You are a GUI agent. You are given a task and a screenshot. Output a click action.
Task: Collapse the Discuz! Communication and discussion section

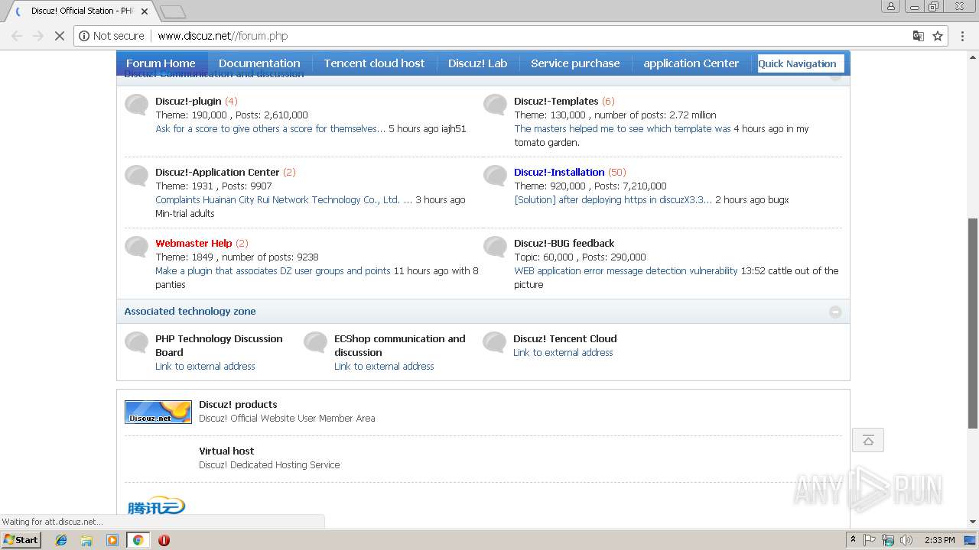tap(835, 75)
